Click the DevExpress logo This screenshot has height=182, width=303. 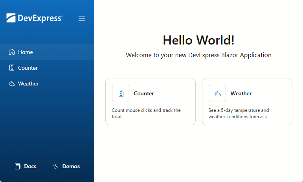pyautogui.click(x=35, y=18)
